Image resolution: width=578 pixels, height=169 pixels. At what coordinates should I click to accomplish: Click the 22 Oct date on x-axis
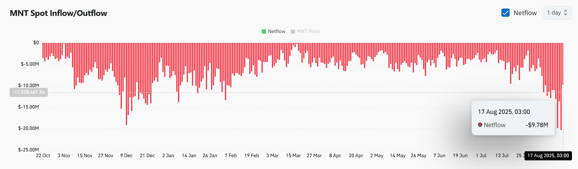[x=43, y=156]
